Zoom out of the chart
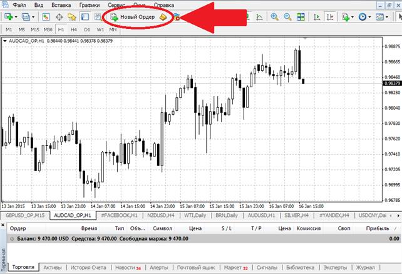The width and height of the screenshot is (402, 274). click(x=288, y=17)
